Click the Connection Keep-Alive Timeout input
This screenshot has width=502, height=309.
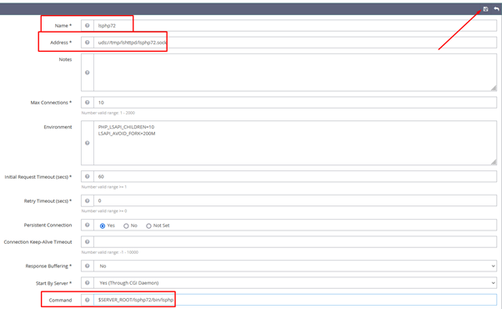point(295,242)
